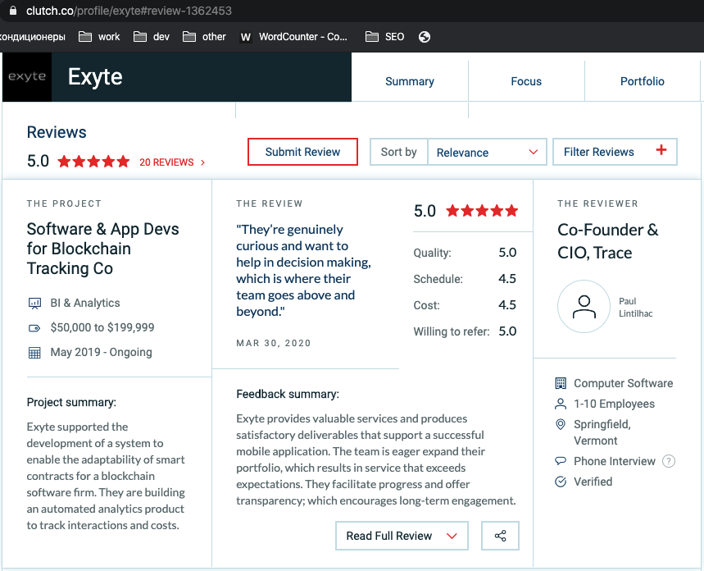
Task: Expand the Filter Reviews panel
Action: 615,152
